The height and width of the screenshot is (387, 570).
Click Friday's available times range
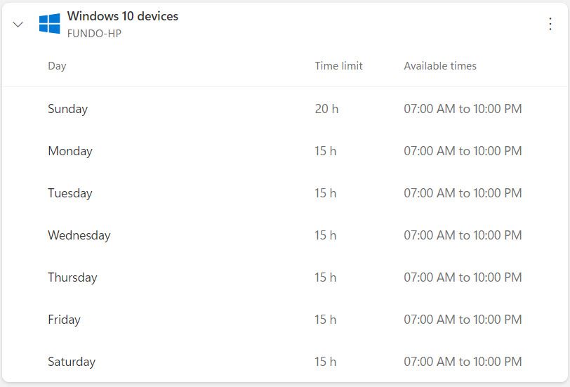463,320
